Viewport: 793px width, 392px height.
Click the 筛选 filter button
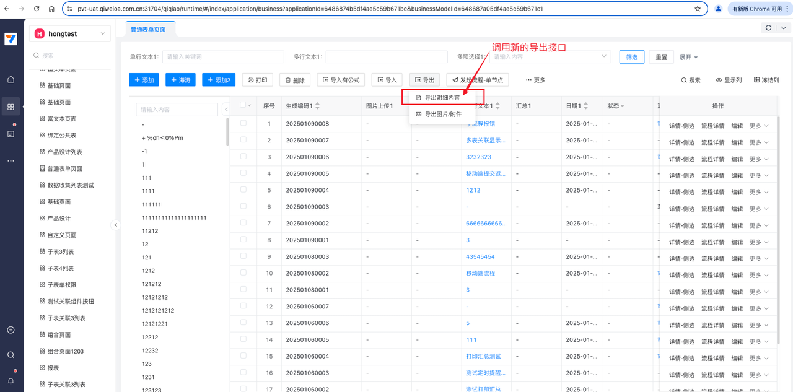coord(632,57)
